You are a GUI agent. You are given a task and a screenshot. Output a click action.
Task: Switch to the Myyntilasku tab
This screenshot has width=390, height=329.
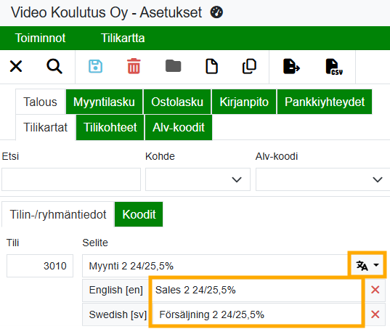[104, 102]
